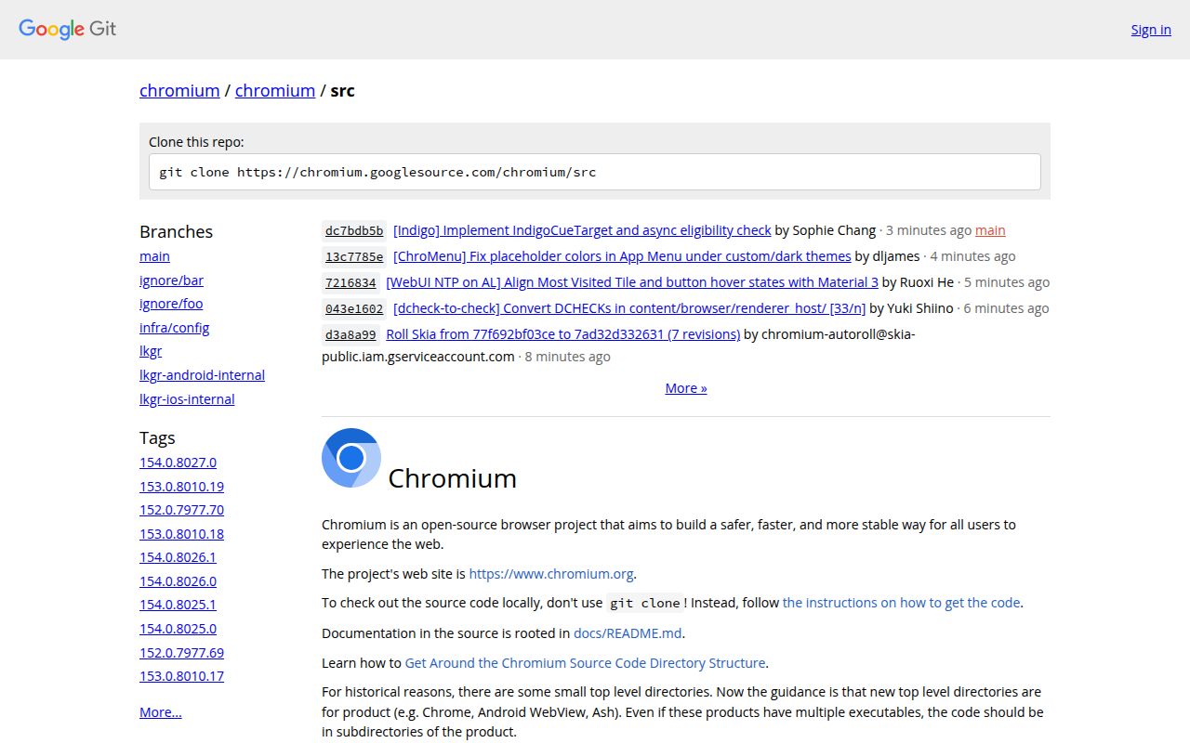1190x743 pixels.
Task: Open the lkgr-ios-internal branch
Action: (187, 399)
